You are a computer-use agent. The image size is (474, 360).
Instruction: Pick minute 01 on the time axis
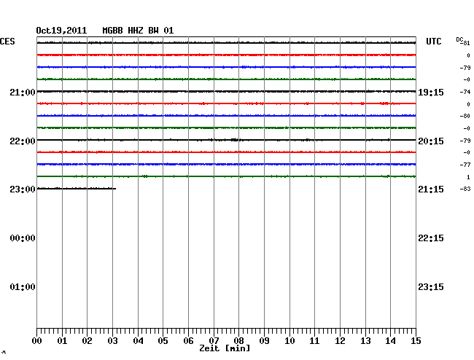[x=62, y=340]
